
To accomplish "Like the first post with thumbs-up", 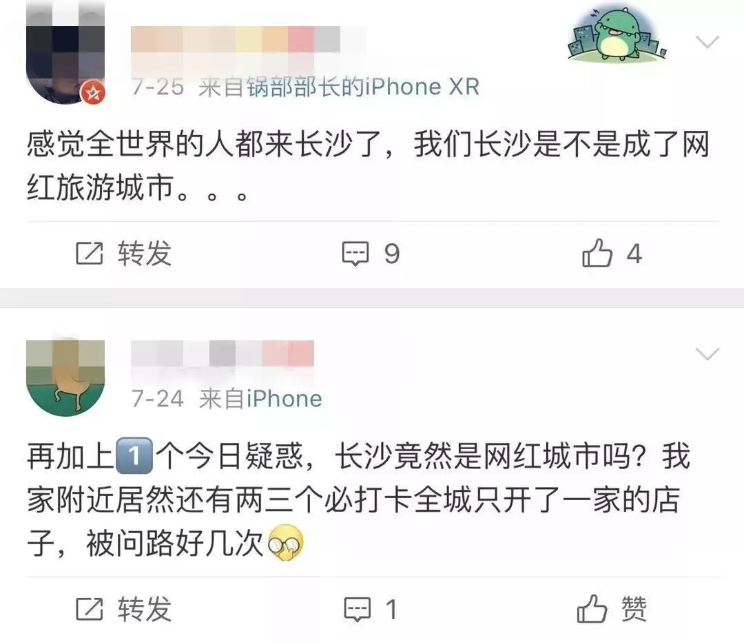I will 597,253.
